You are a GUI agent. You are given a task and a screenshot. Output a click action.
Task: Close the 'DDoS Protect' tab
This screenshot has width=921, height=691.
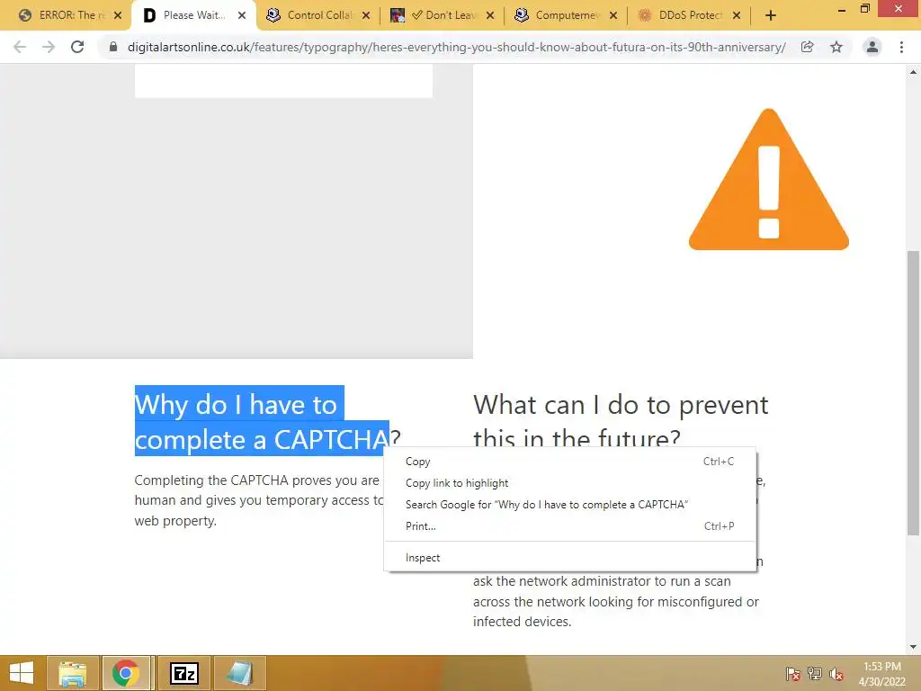pyautogui.click(x=737, y=16)
